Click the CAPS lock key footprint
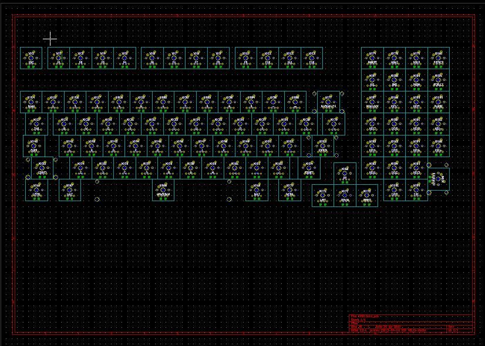The height and width of the screenshot is (346, 485). coord(33,146)
